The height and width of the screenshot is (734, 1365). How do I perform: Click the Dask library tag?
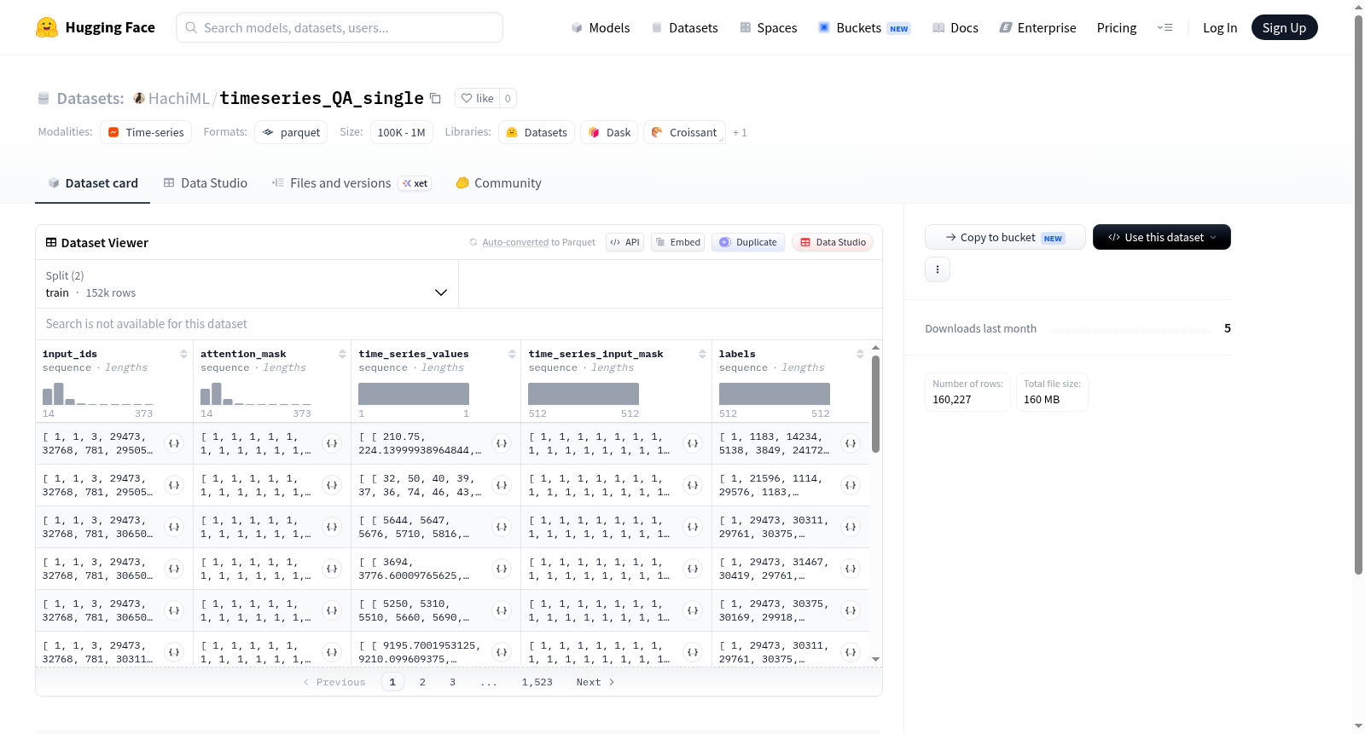(609, 132)
